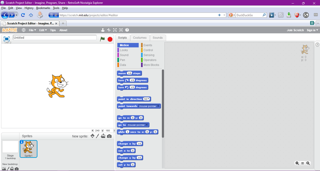Select the Sprite1 thumbnail
The width and height of the screenshot is (320, 171).
(x=28, y=149)
